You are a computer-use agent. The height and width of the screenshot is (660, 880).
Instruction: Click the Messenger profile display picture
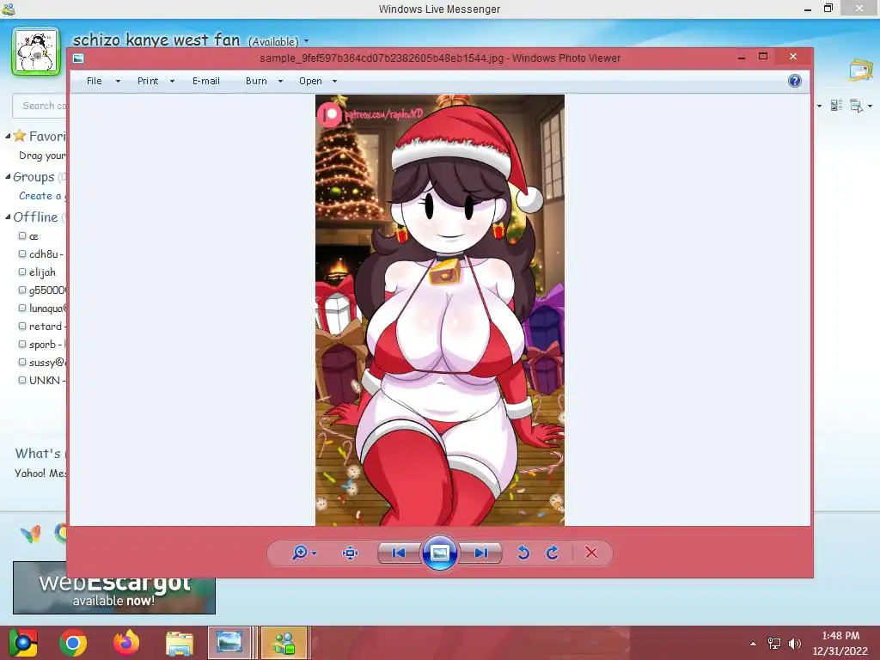[x=36, y=51]
